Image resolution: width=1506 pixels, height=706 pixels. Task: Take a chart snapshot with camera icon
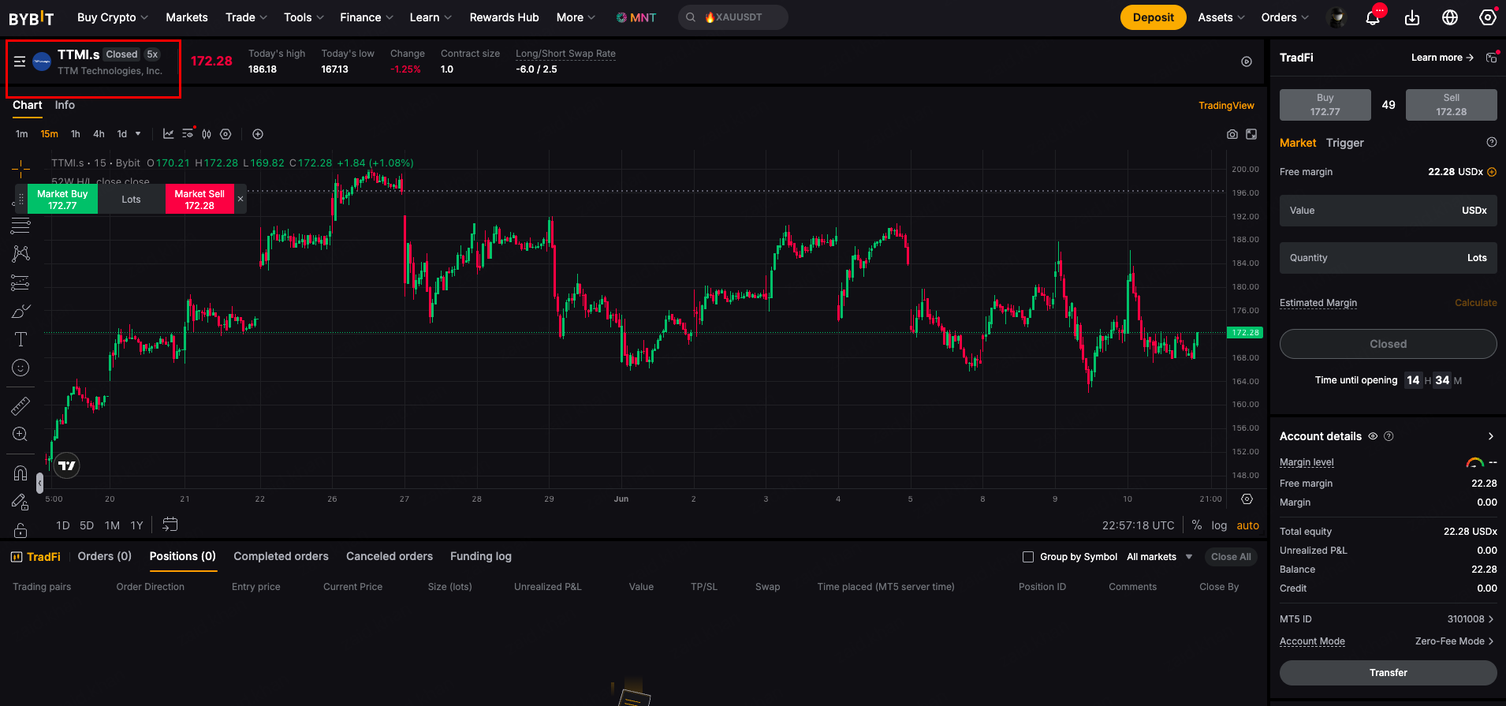[1232, 134]
